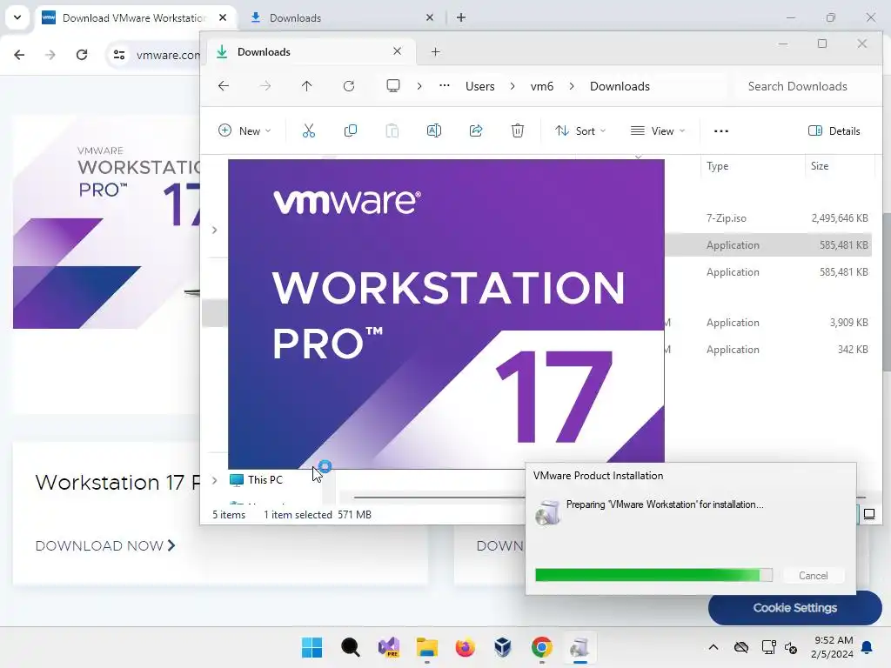This screenshot has width=891, height=668.
Task: Select the file row sized 3,909 KB
Action: (770, 323)
